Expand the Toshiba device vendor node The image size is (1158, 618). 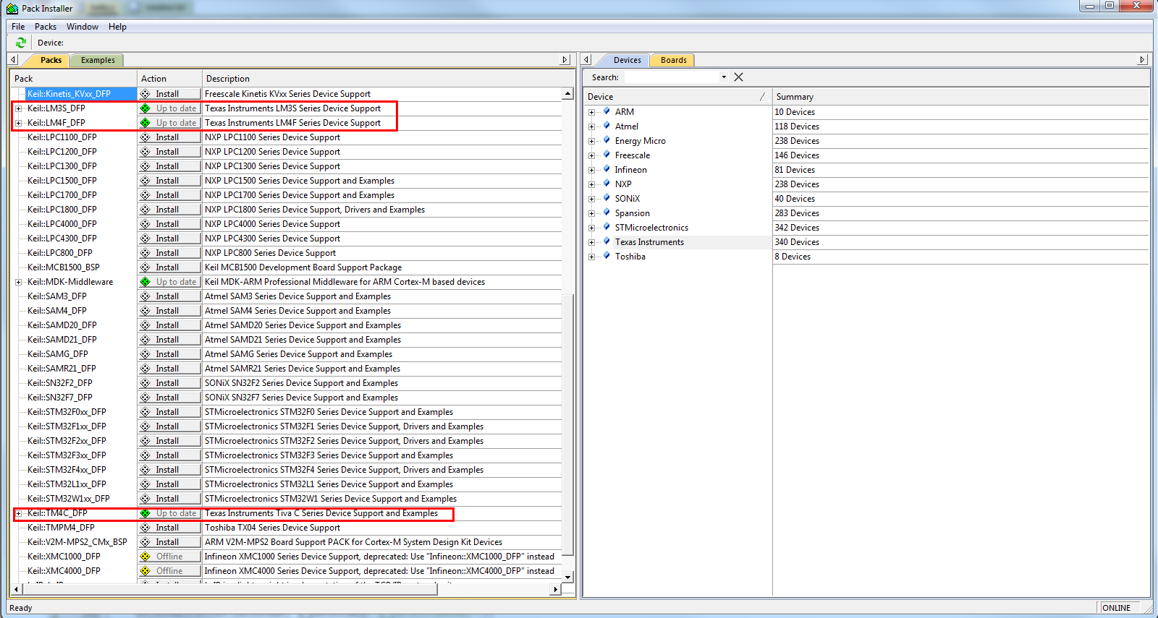pos(591,257)
